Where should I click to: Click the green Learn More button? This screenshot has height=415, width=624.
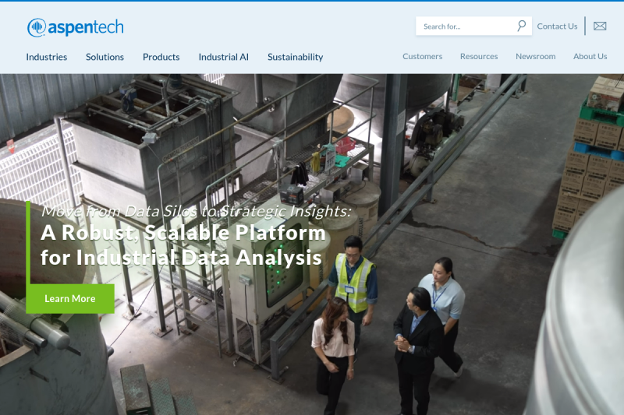click(70, 299)
